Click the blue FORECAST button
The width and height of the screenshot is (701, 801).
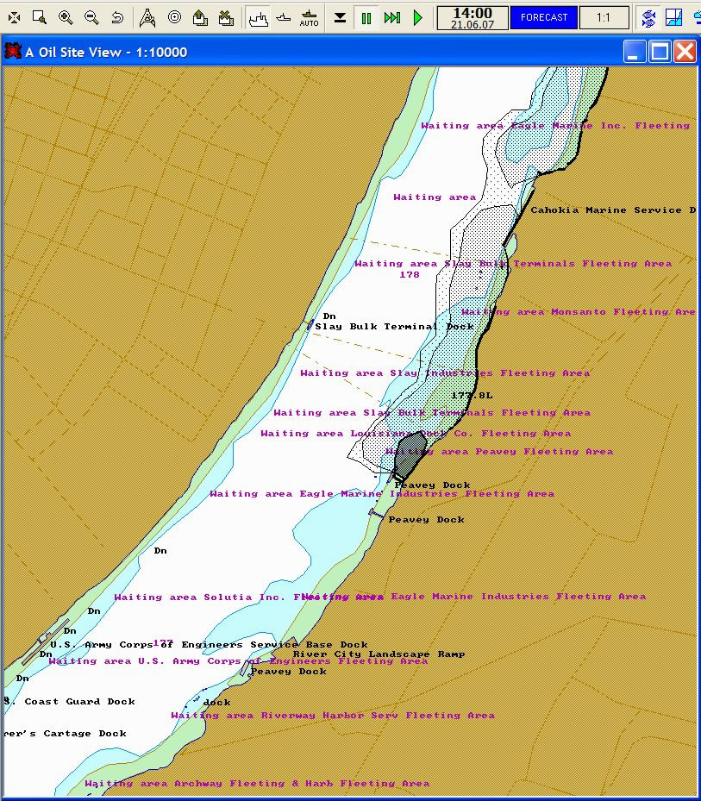(x=543, y=18)
